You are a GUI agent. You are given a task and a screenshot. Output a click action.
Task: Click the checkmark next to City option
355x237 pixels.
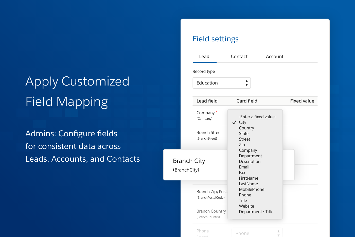pos(234,122)
